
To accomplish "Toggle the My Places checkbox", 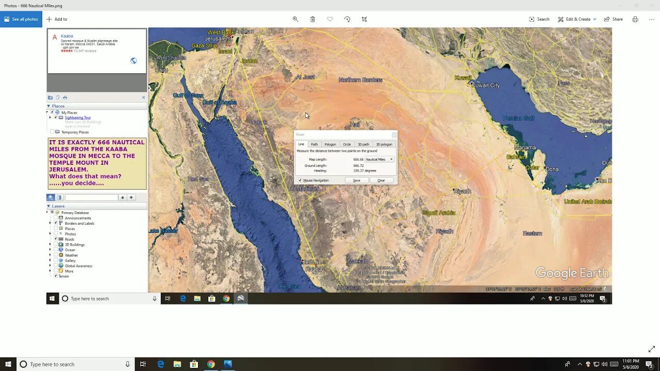I will tap(52, 112).
